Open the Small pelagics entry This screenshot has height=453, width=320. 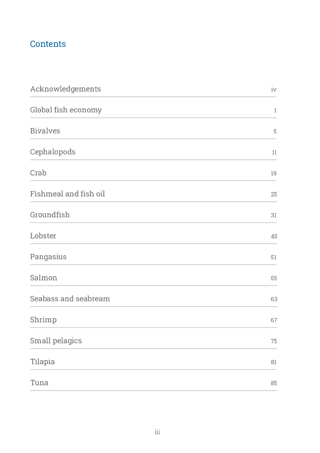56,341
